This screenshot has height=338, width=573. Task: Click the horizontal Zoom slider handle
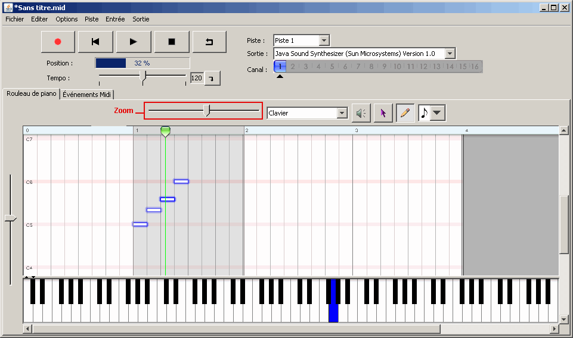pyautogui.click(x=207, y=111)
